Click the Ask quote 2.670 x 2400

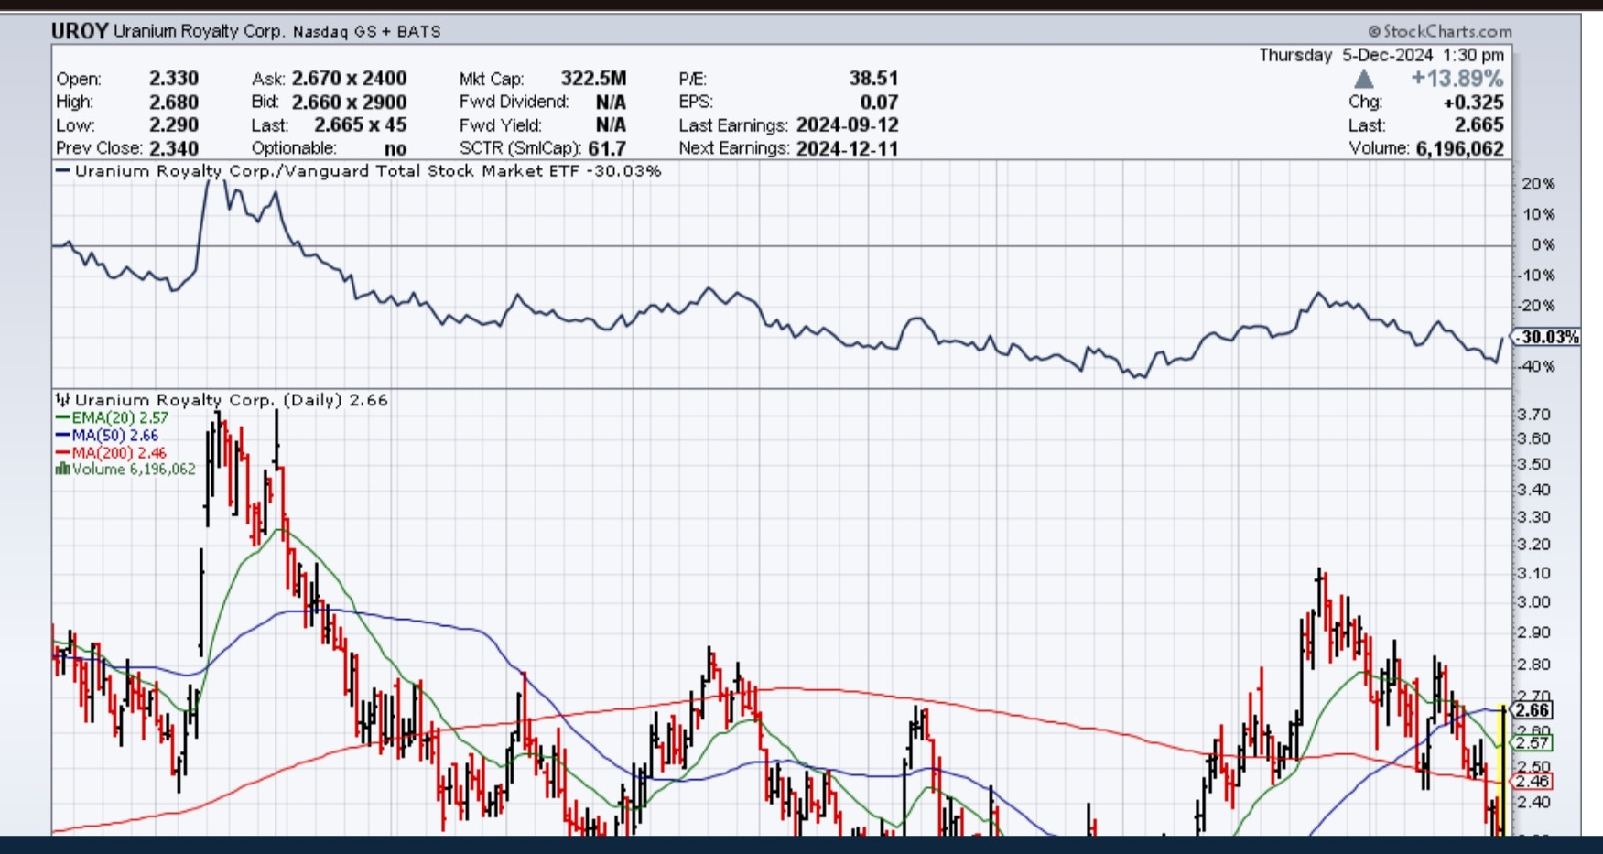(349, 79)
